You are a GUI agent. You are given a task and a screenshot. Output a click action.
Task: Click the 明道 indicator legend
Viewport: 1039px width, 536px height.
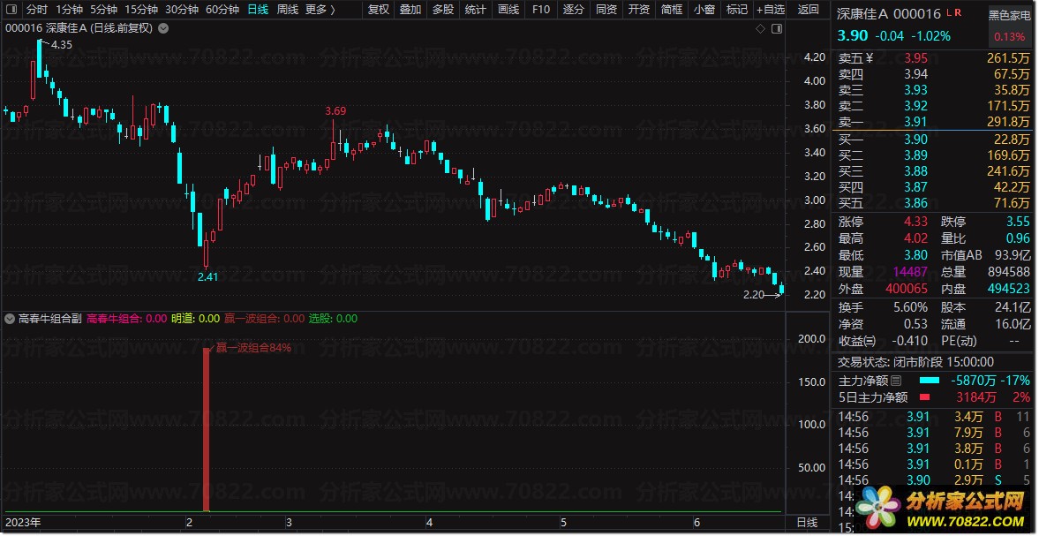click(195, 319)
